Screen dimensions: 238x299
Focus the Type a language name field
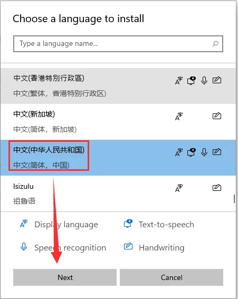tap(118, 44)
